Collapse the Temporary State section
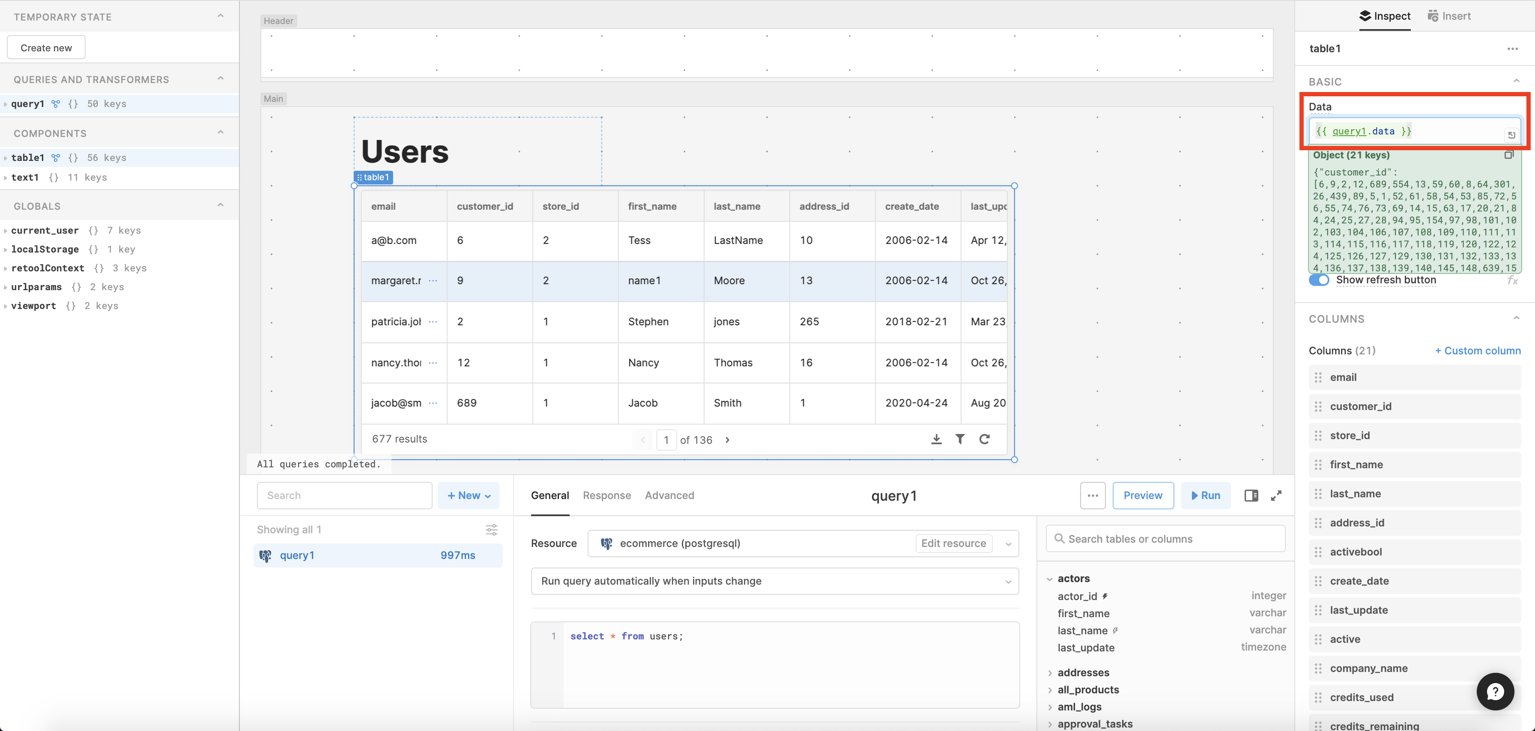 click(221, 16)
